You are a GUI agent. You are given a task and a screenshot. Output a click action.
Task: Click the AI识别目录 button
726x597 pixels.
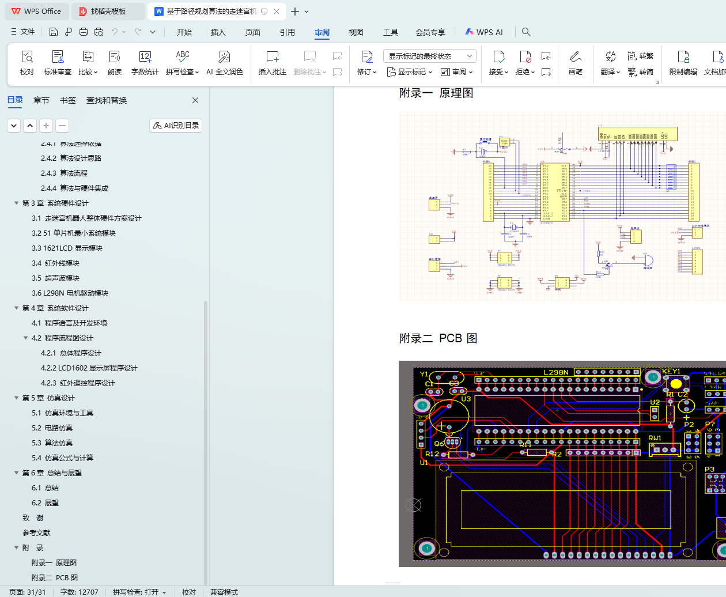pyautogui.click(x=176, y=126)
